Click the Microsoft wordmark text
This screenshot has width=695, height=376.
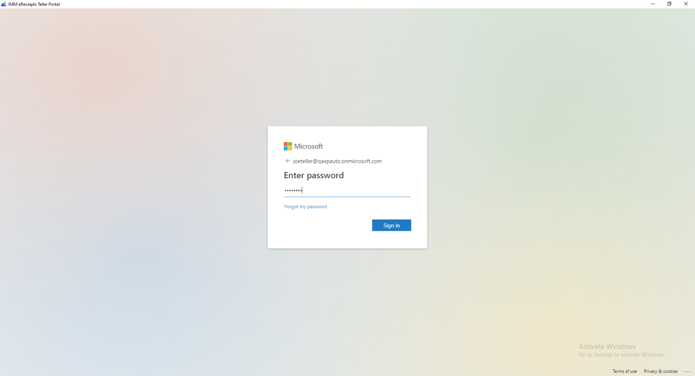(308, 146)
